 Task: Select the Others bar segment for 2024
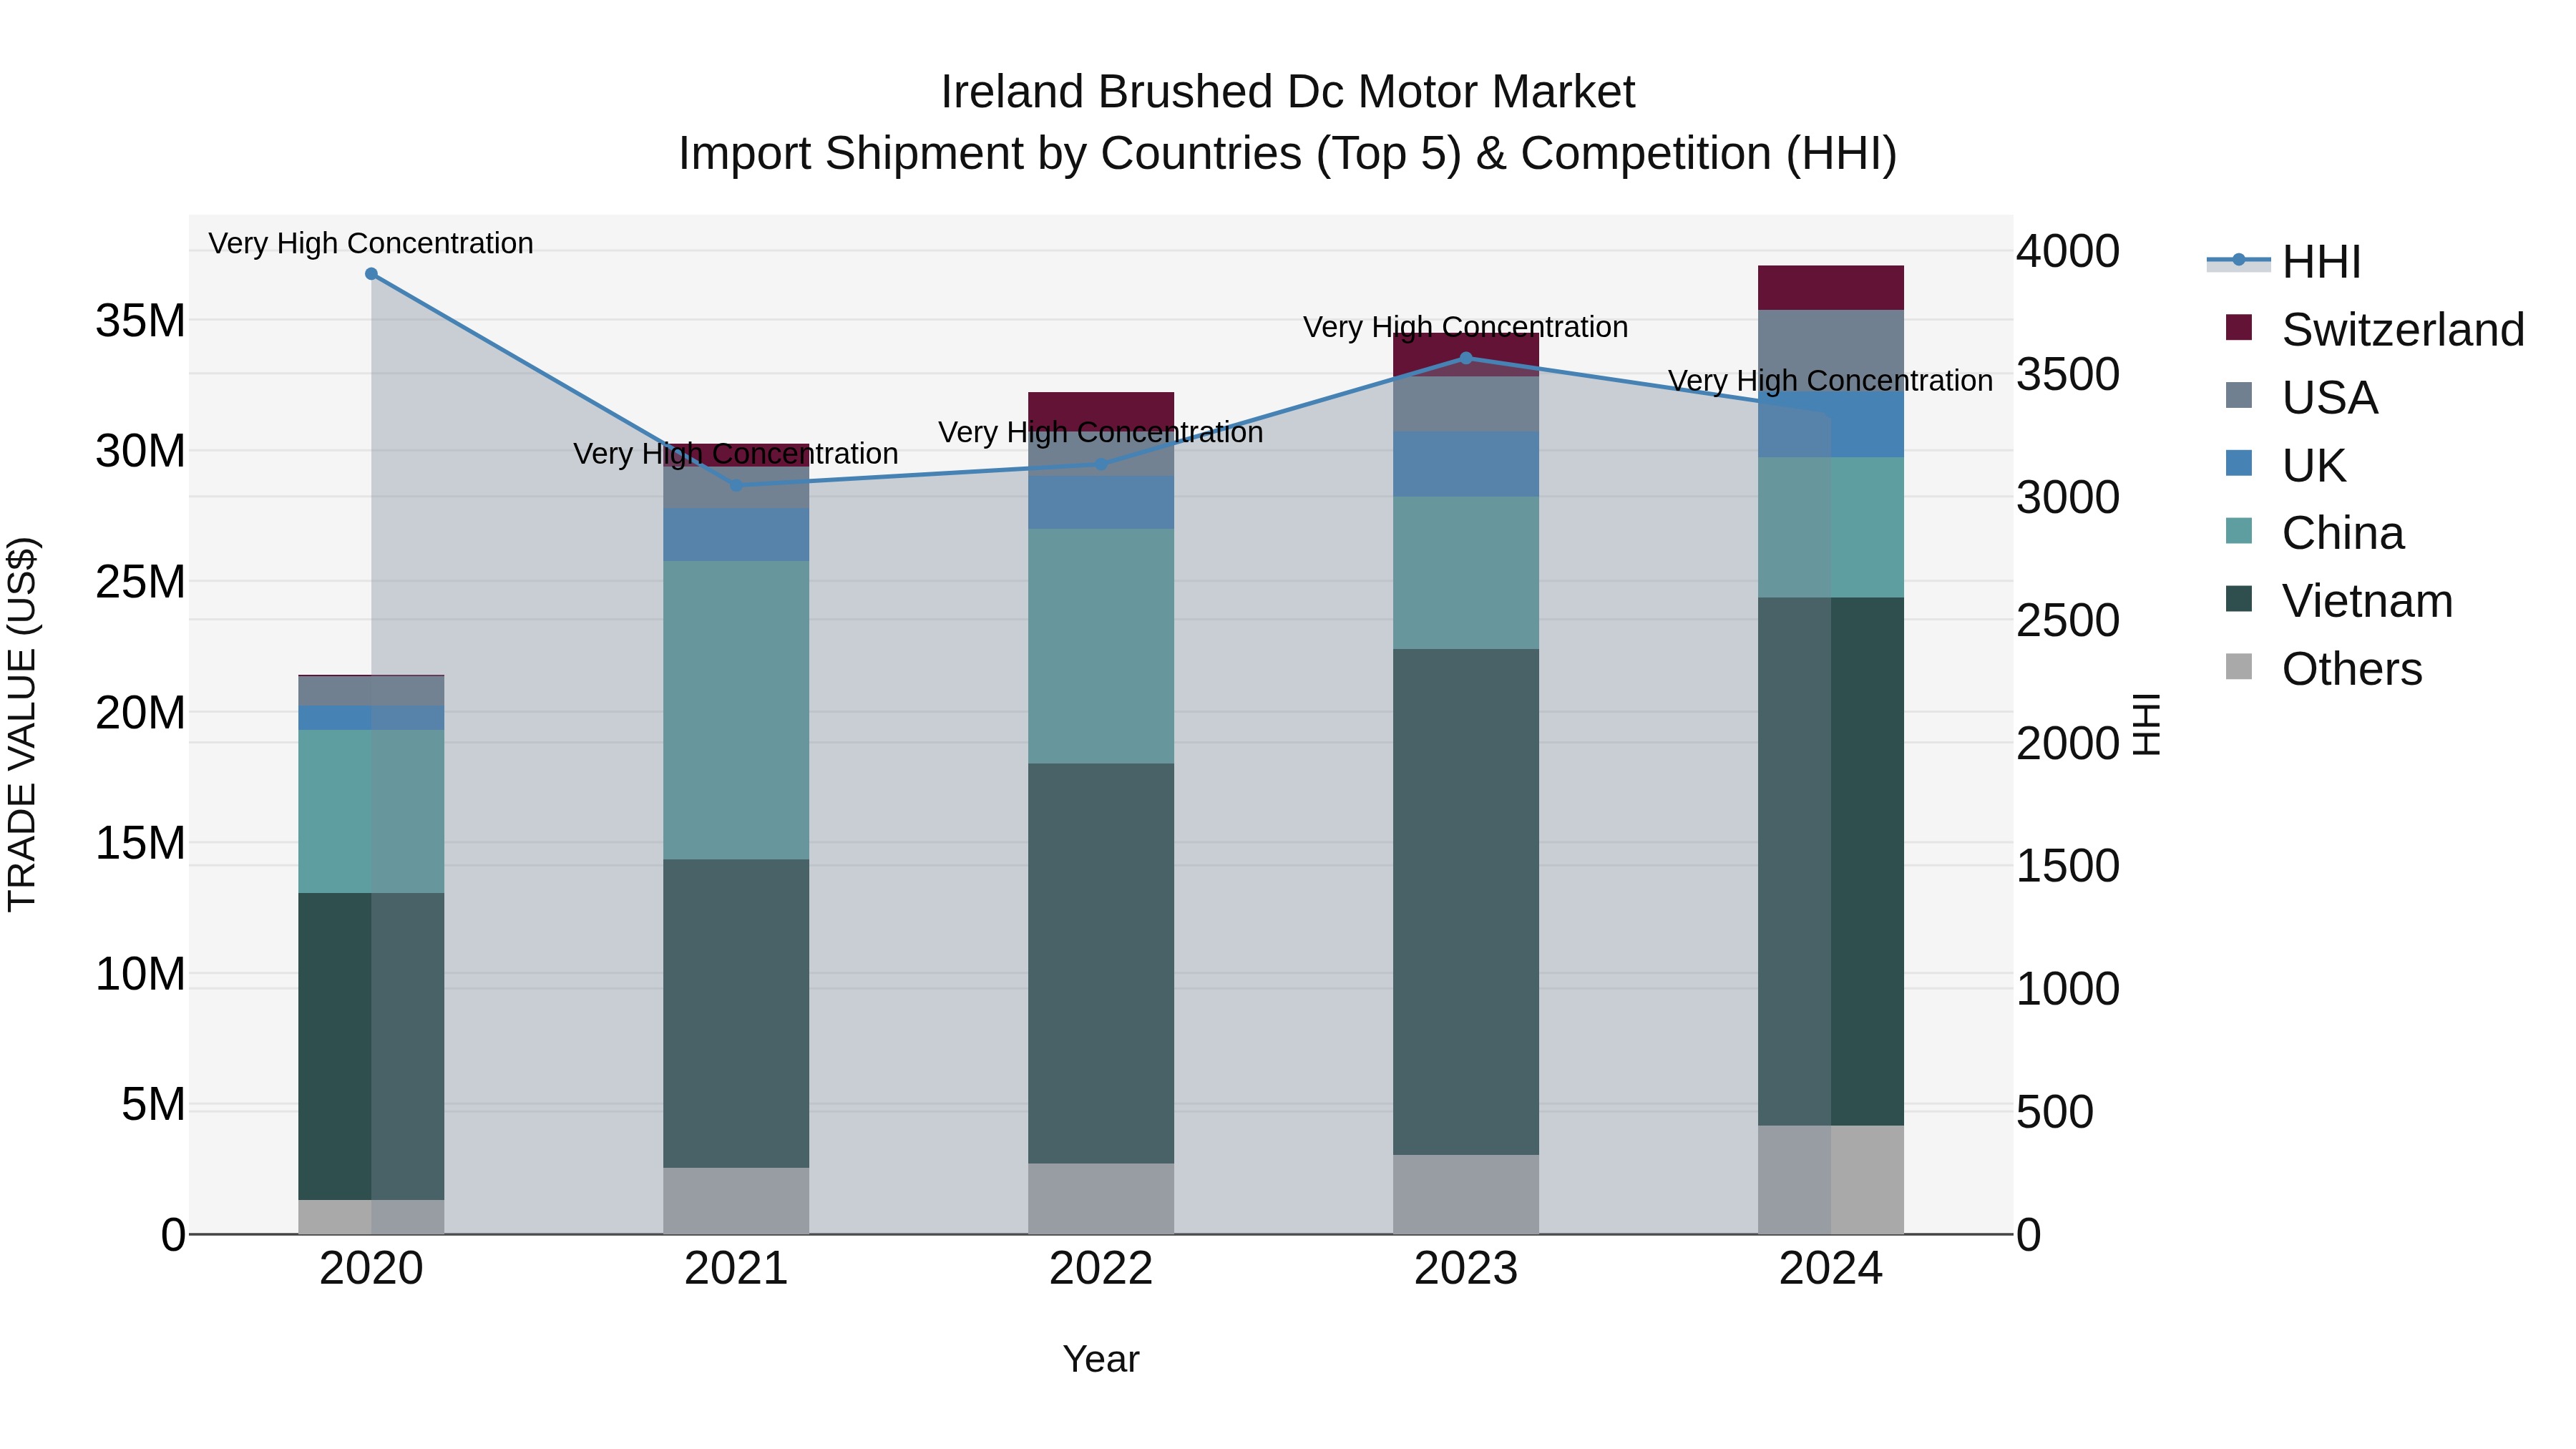click(x=1831, y=1180)
